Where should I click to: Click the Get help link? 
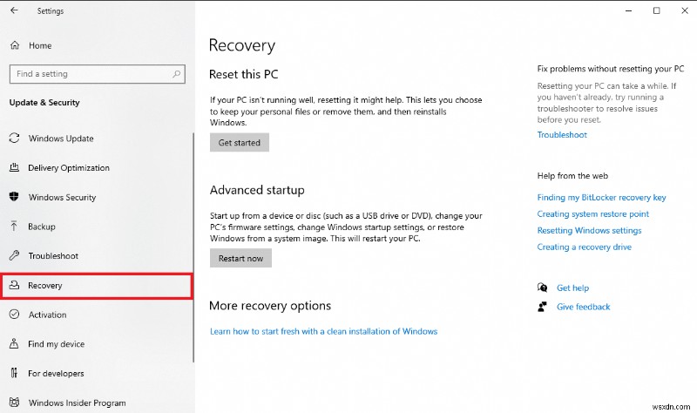click(x=572, y=288)
